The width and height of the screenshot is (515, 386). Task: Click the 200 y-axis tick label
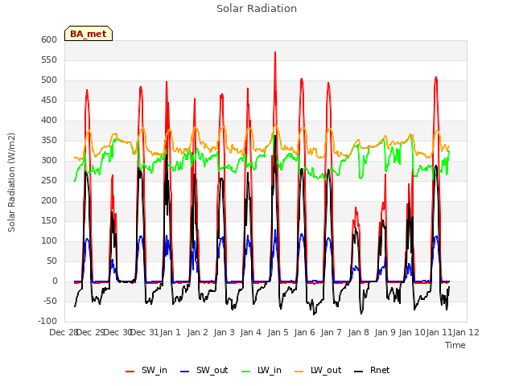[49, 200]
